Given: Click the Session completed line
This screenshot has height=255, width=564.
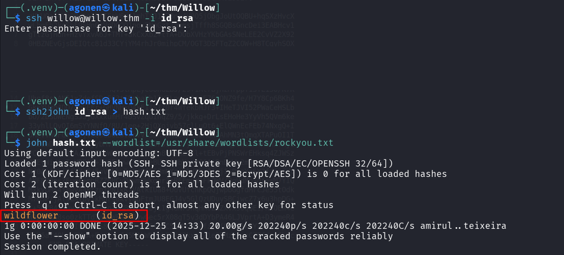Looking at the screenshot, I should [x=52, y=247].
